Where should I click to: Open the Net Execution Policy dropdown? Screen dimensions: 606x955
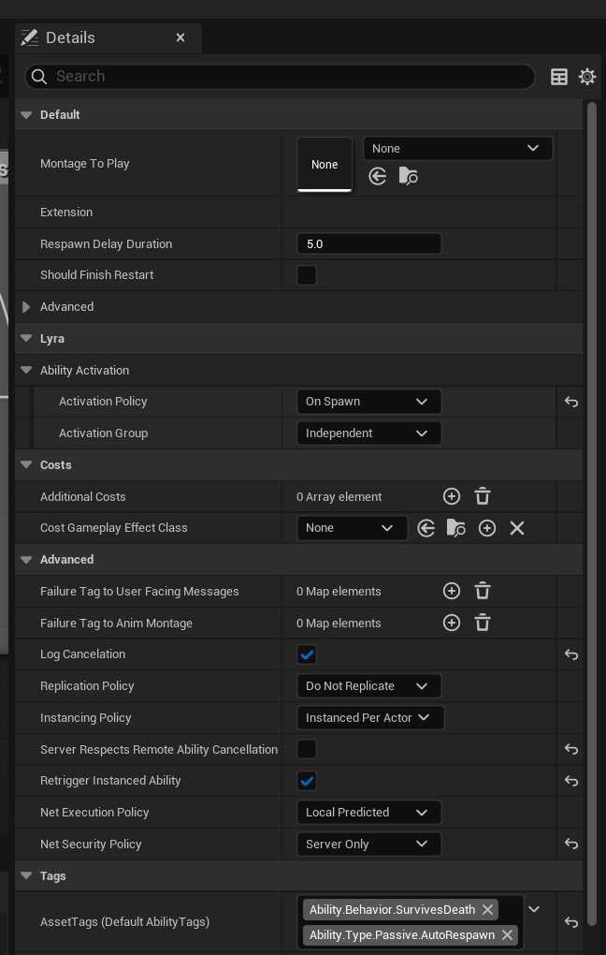368,813
